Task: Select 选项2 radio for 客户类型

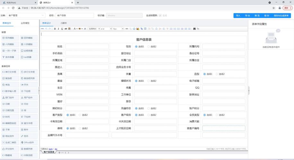Action: point(80,115)
